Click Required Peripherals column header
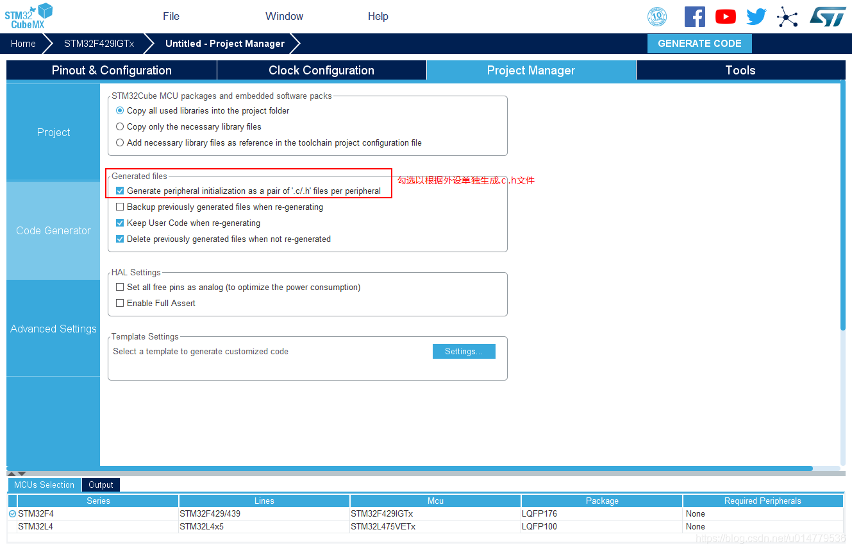852x550 pixels. tap(763, 501)
